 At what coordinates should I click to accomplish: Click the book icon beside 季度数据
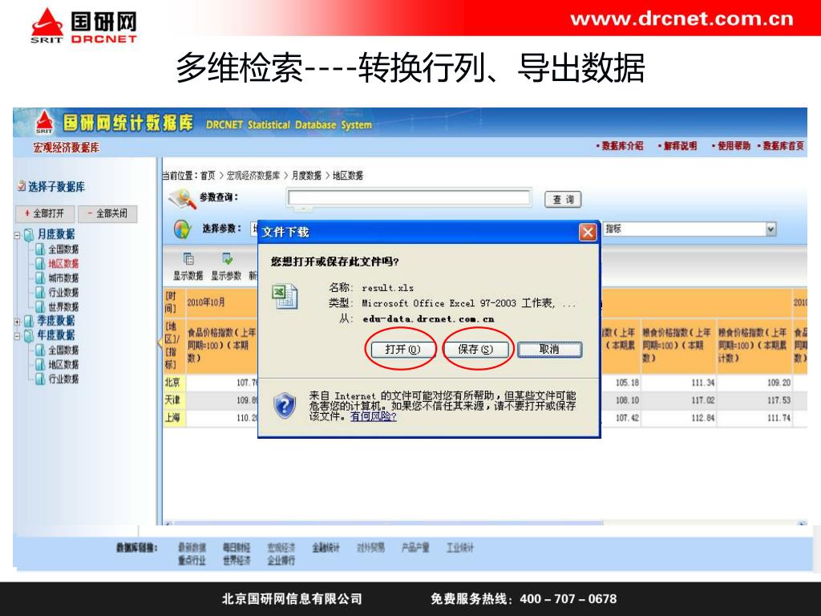click(30, 321)
